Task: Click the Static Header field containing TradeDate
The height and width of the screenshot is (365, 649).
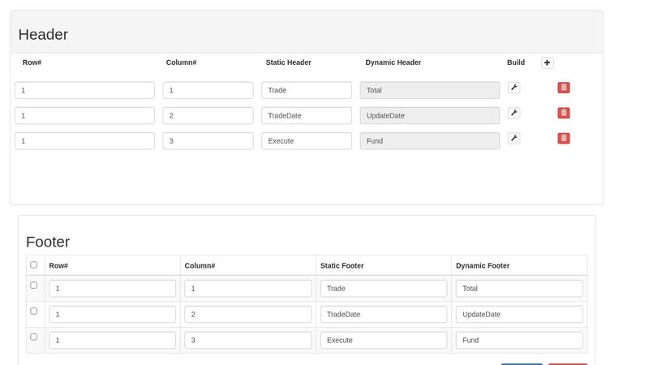Action: tap(307, 115)
